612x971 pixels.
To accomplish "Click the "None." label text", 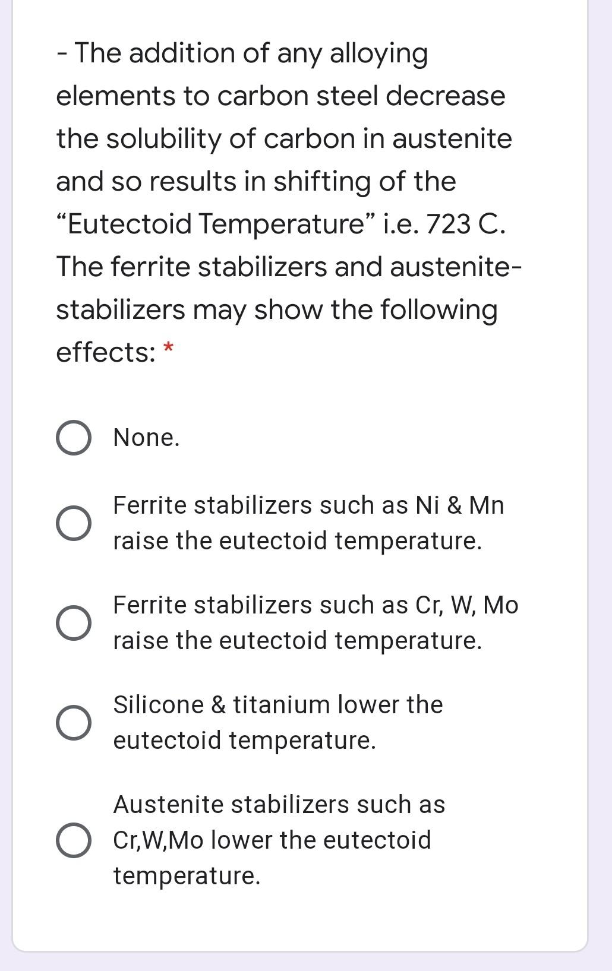I will (146, 438).
